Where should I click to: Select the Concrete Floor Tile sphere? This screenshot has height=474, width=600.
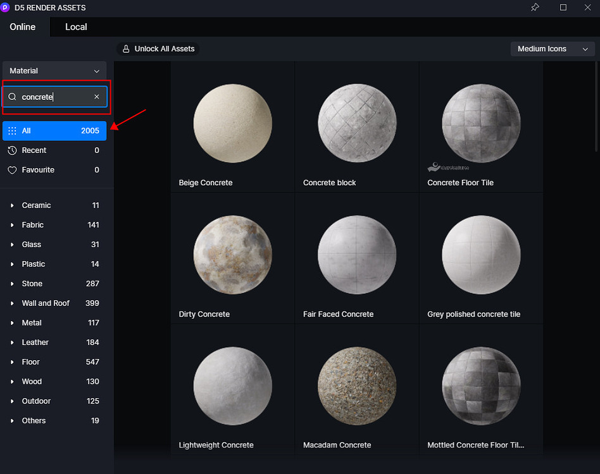coord(481,123)
